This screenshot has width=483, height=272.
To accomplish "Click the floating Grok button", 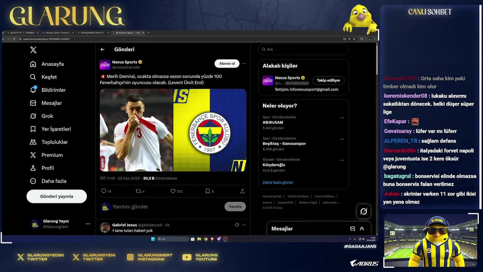I will pyautogui.click(x=363, y=212).
